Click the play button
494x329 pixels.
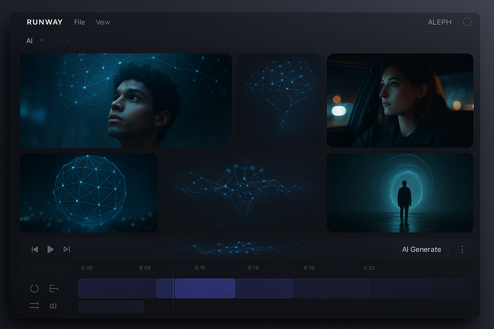click(x=50, y=249)
